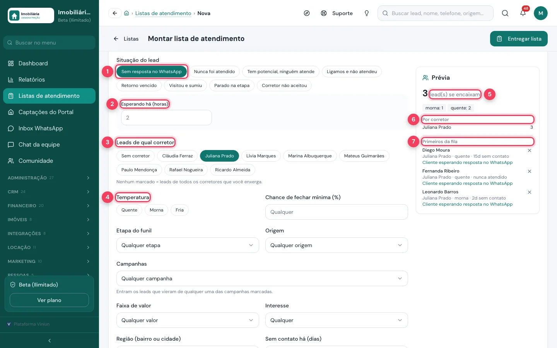Toggle the Juliana Prado broker chip
Viewport: 557px width, 348px height.
tap(219, 156)
